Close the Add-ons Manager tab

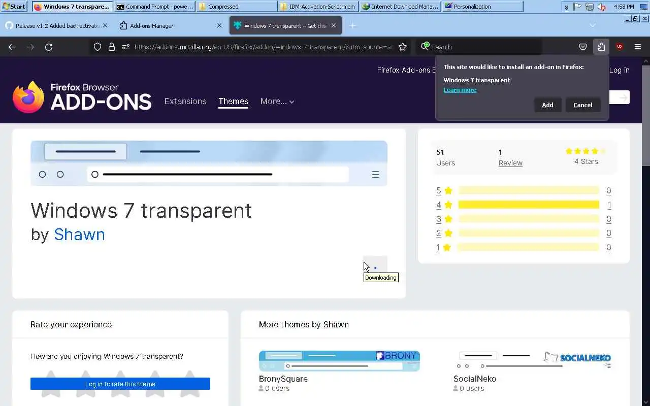[x=219, y=25]
